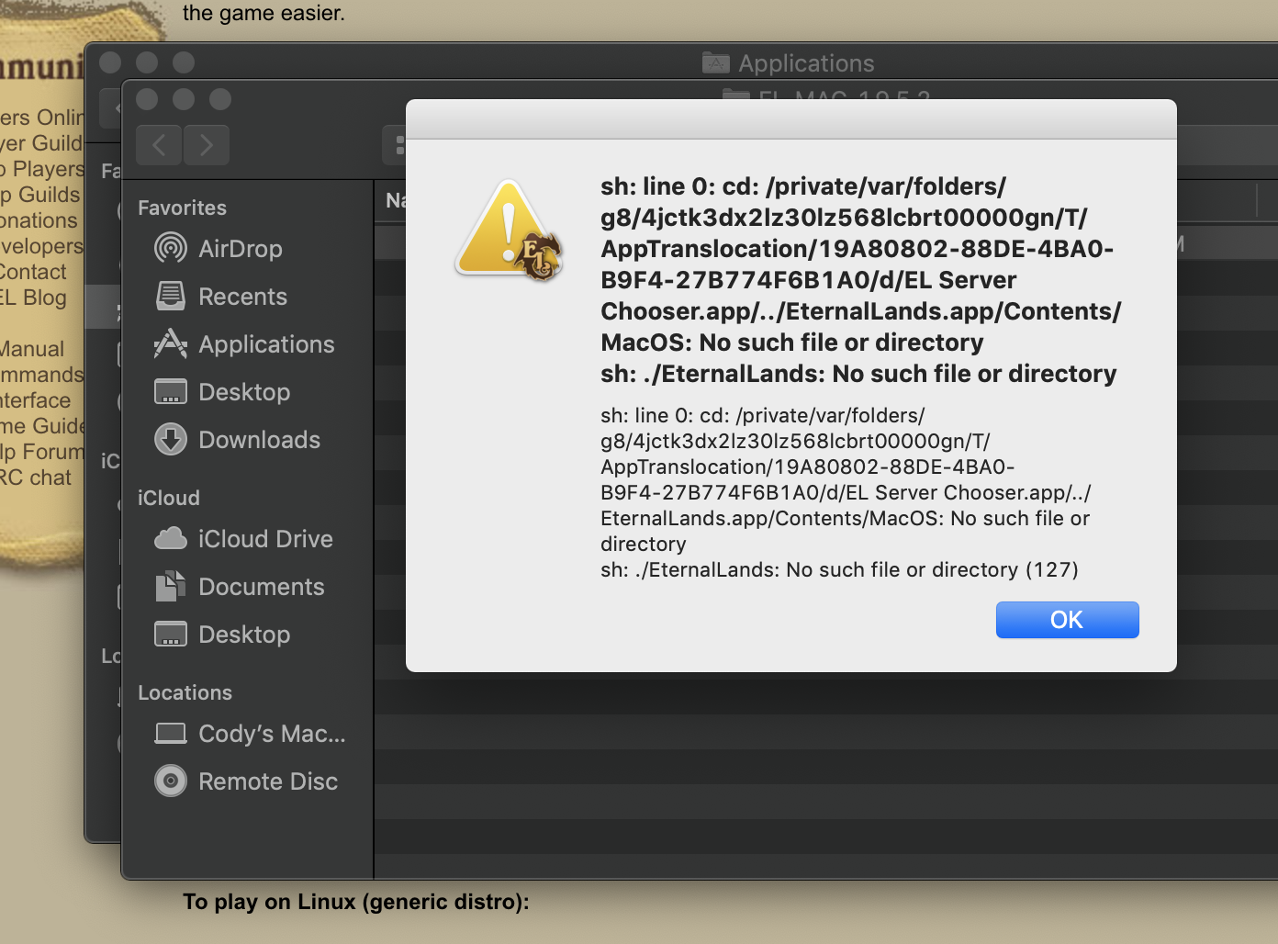Image resolution: width=1278 pixels, height=944 pixels.
Task: Click the EL Blog link on the webpage
Action: tap(33, 298)
